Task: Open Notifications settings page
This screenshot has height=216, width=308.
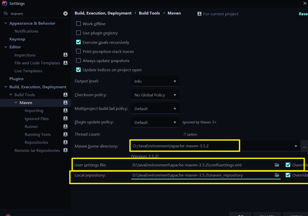Action: click(26, 31)
